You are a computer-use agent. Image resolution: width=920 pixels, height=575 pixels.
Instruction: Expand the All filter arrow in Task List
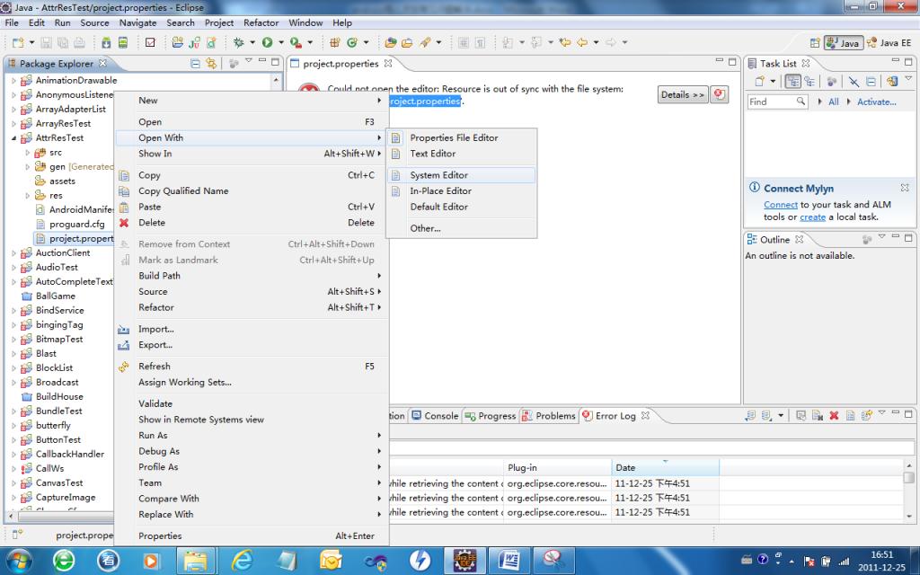[819, 102]
